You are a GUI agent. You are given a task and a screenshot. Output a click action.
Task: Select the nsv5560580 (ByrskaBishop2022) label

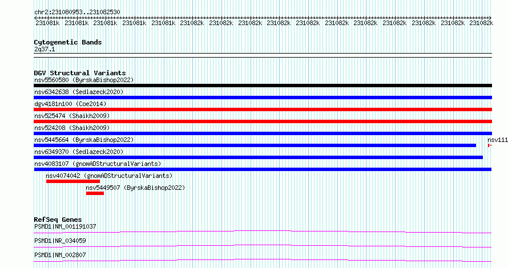84,80
